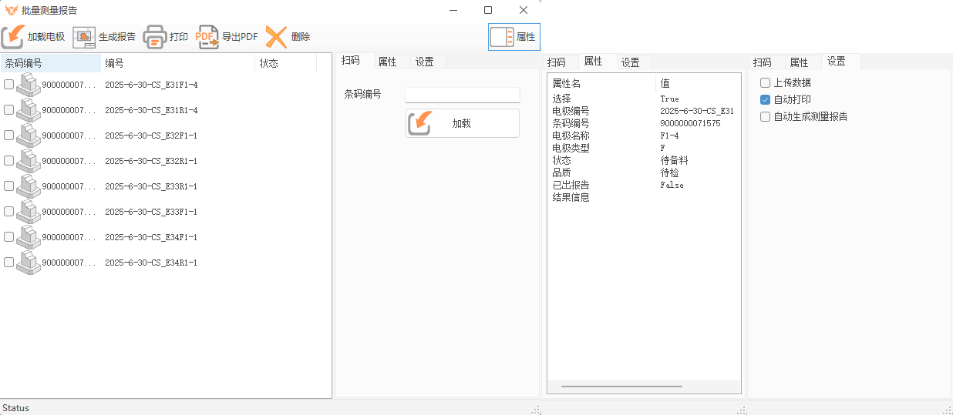Click the 生成报告 toolbar icon
953x415 pixels.
[84, 37]
